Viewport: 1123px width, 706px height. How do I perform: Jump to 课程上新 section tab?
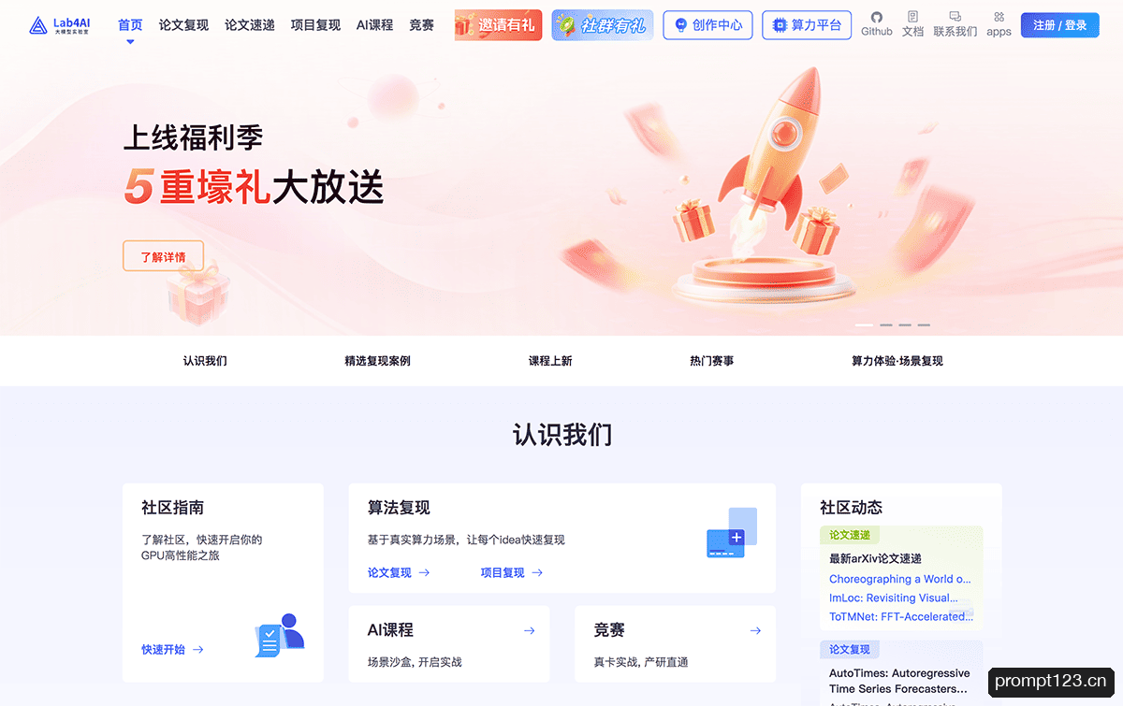tap(550, 361)
